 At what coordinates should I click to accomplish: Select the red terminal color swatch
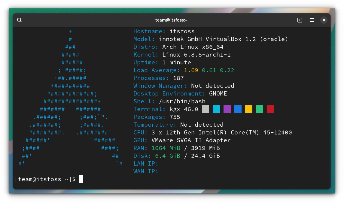[x=270, y=109]
